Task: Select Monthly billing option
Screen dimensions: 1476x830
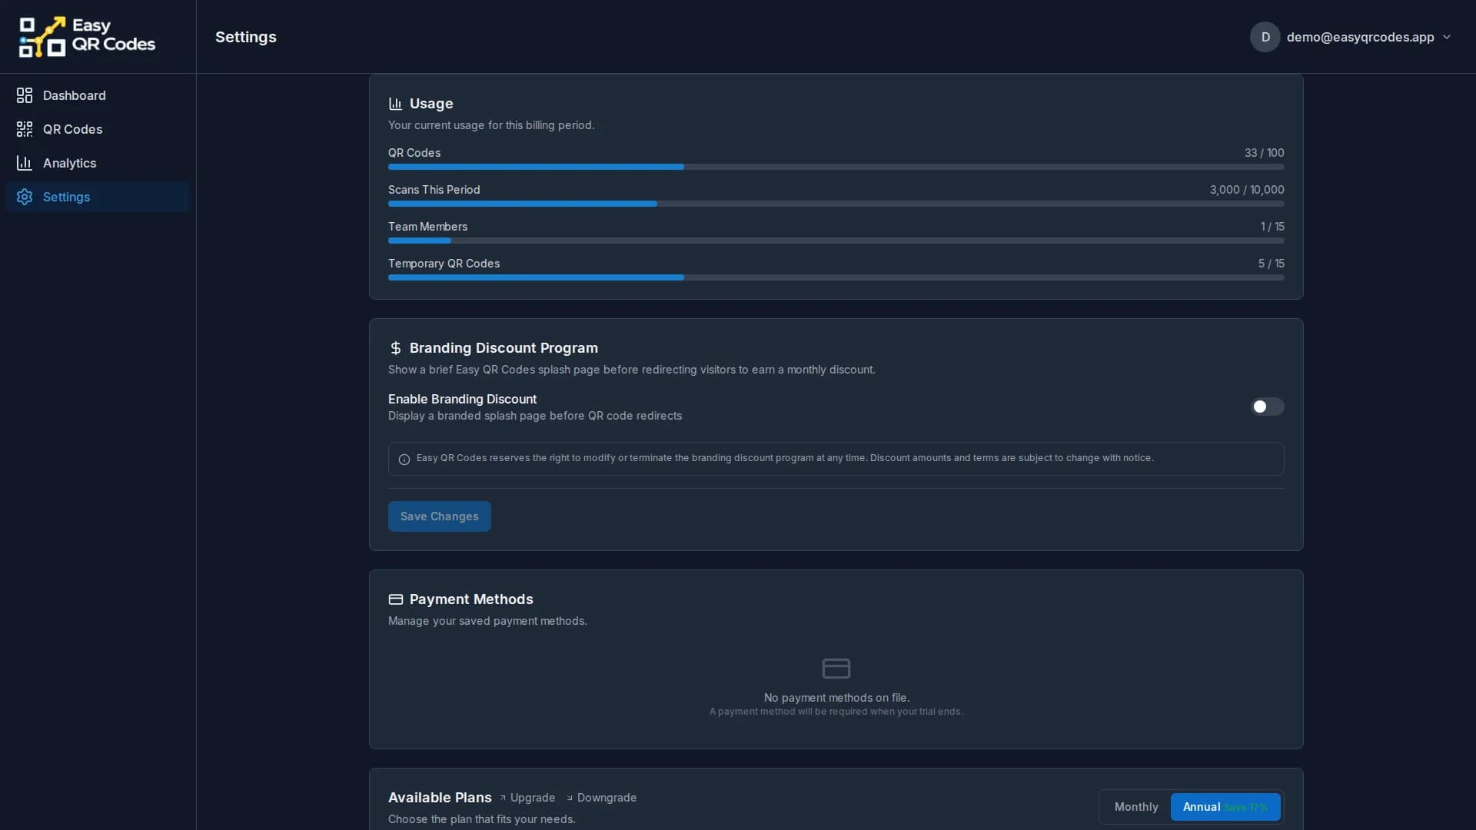Action: 1136,807
